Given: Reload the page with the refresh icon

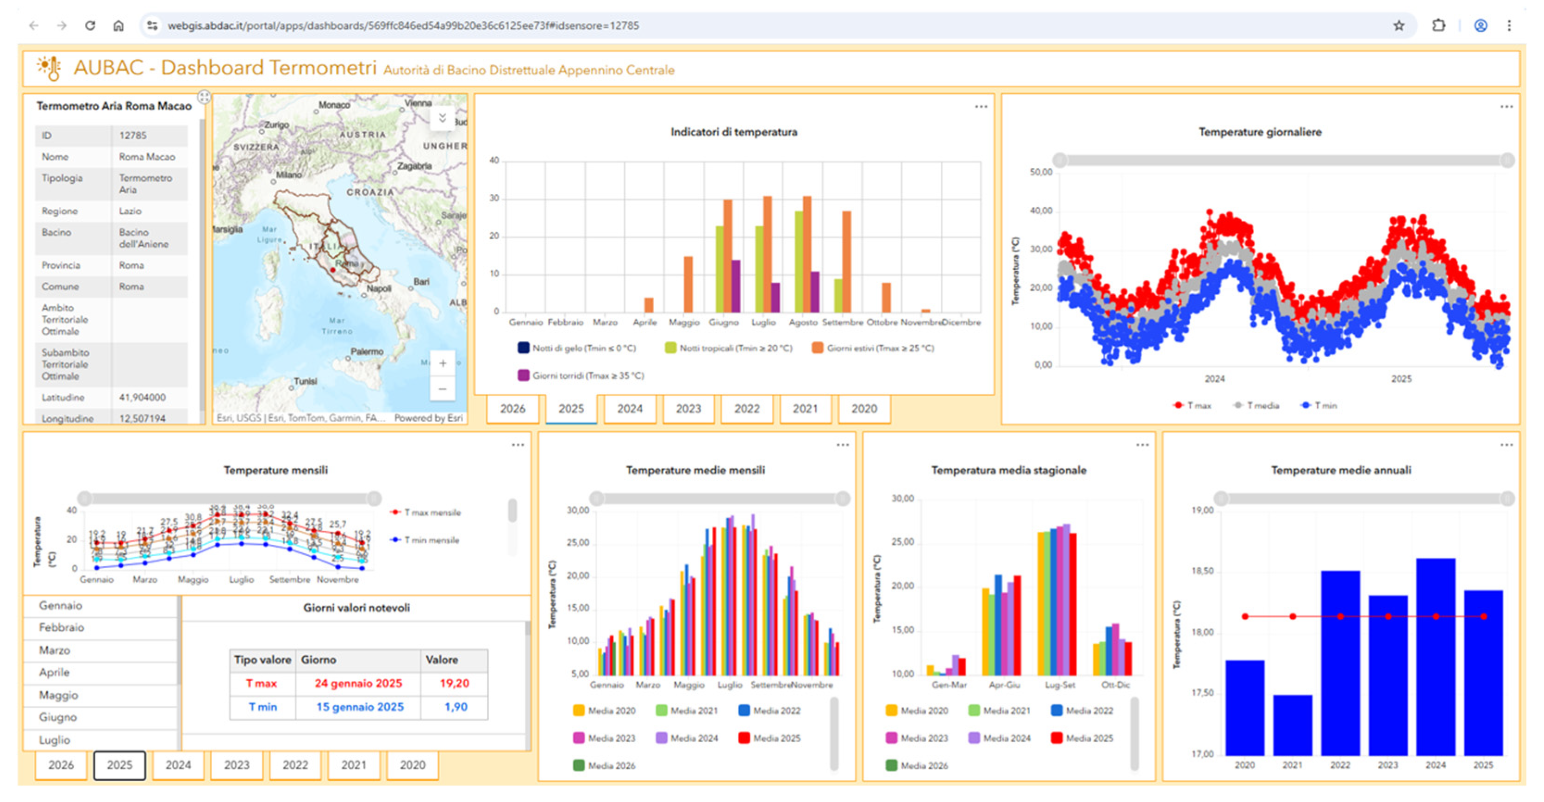Looking at the screenshot, I should tap(90, 25).
